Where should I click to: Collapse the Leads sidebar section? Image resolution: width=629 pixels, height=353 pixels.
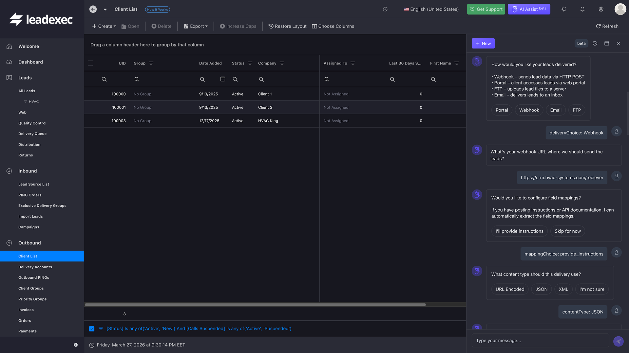pyautogui.click(x=25, y=78)
